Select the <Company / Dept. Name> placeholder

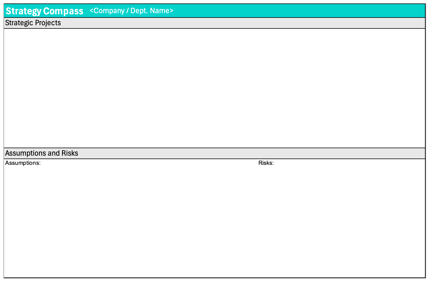click(132, 11)
